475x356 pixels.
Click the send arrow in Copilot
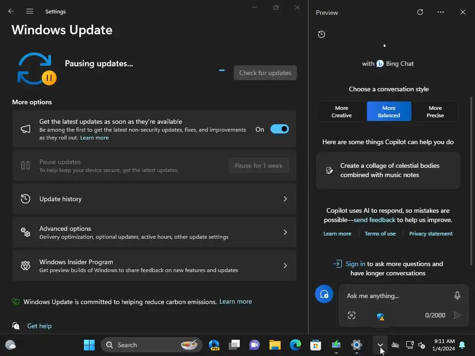457,315
